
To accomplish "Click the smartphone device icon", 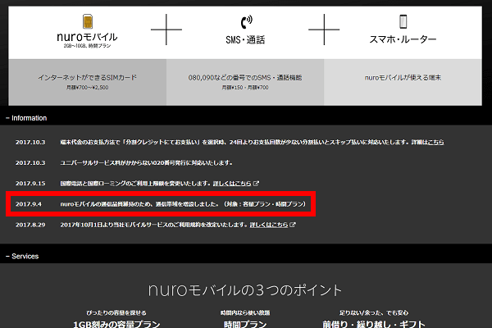I will (x=403, y=21).
